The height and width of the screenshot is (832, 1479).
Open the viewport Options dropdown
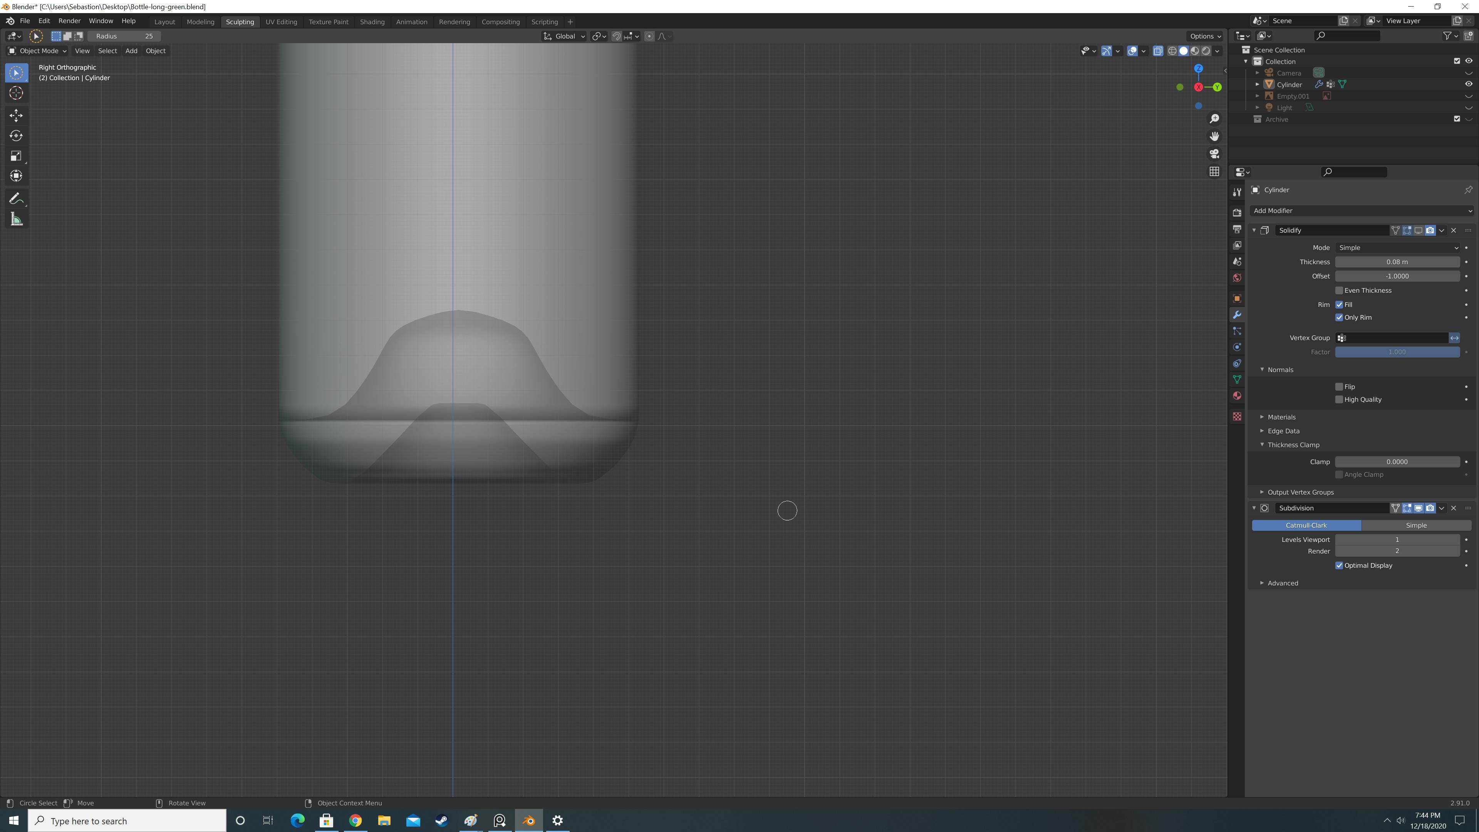(x=1204, y=36)
